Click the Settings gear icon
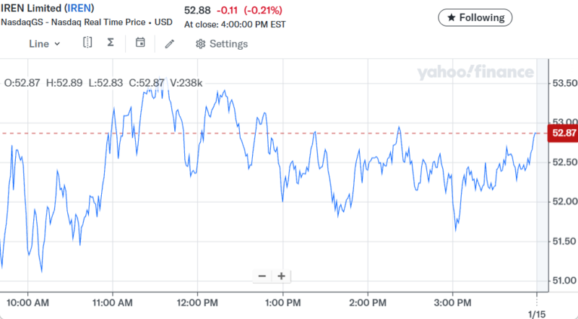 tap(201, 44)
